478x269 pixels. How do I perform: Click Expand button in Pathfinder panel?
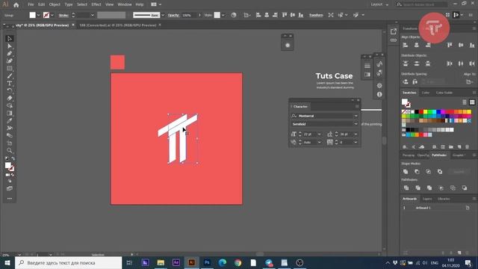coord(459,172)
